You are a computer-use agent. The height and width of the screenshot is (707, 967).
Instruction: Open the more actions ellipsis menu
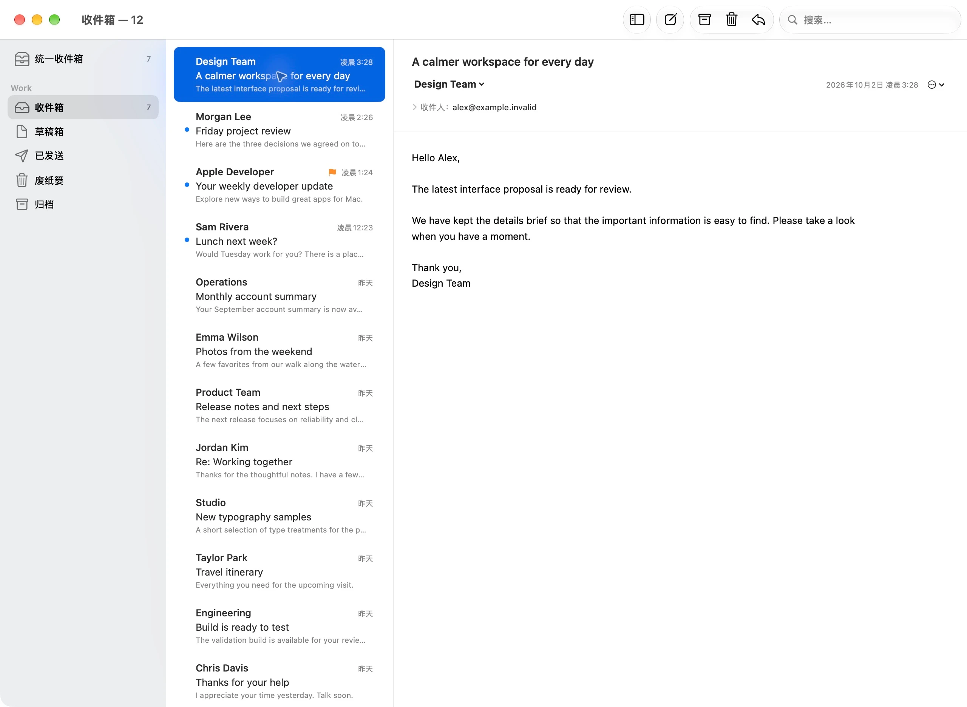[935, 85]
